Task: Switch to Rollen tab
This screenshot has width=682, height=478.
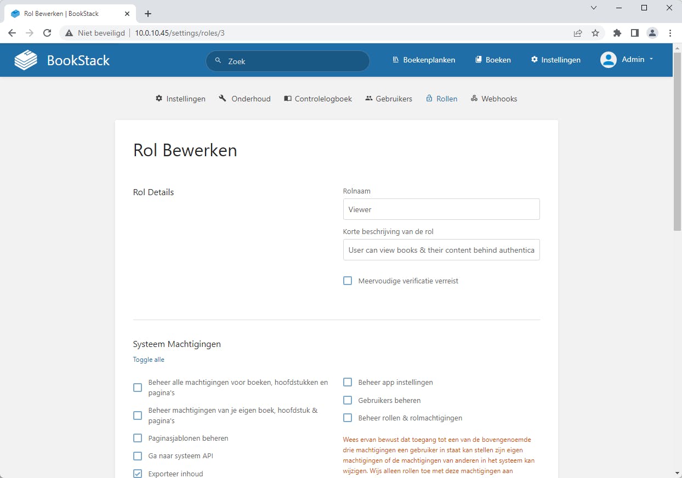Action: click(x=441, y=99)
